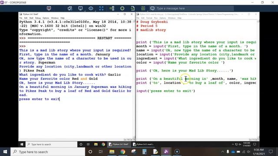Click the circular disc app on host taskbar
Viewport: 278px width, 156px height.
tap(177, 152)
